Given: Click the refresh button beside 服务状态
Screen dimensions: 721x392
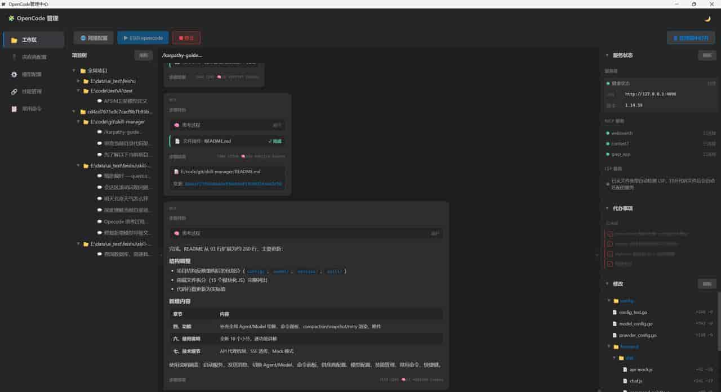Looking at the screenshot, I should [707, 55].
